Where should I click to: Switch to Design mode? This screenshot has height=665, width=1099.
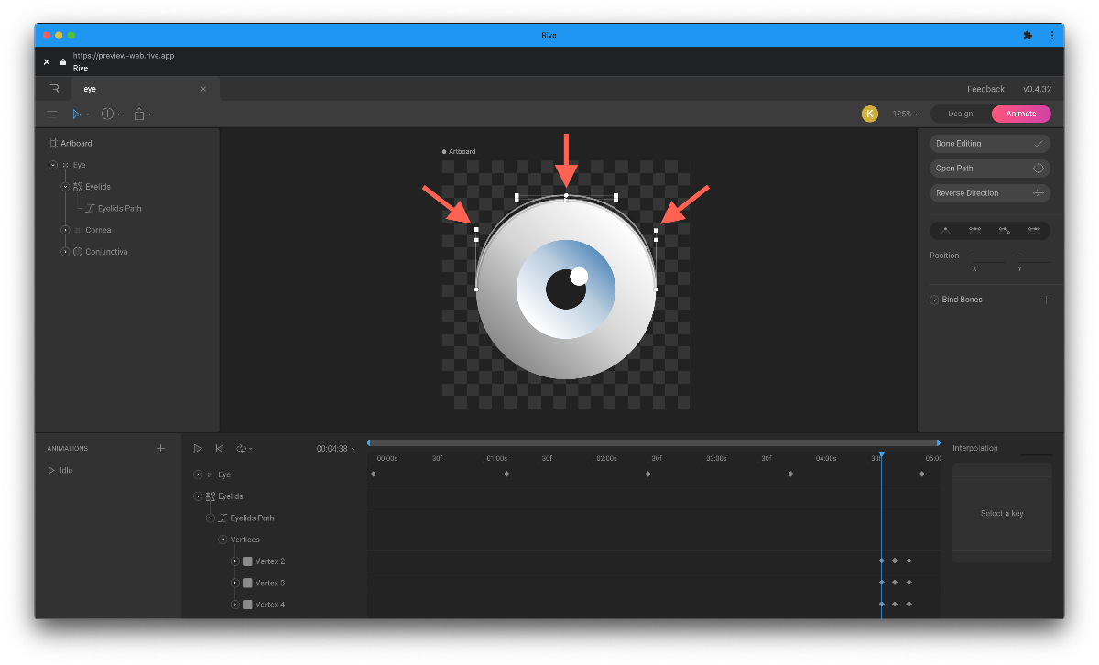961,114
